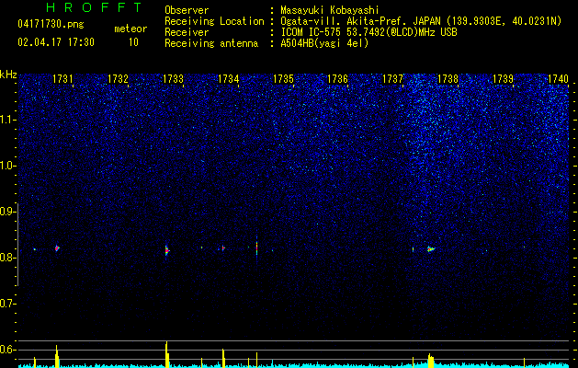Click the 1737 time axis marker
Viewport: 578px width, 368px height.
click(x=393, y=78)
